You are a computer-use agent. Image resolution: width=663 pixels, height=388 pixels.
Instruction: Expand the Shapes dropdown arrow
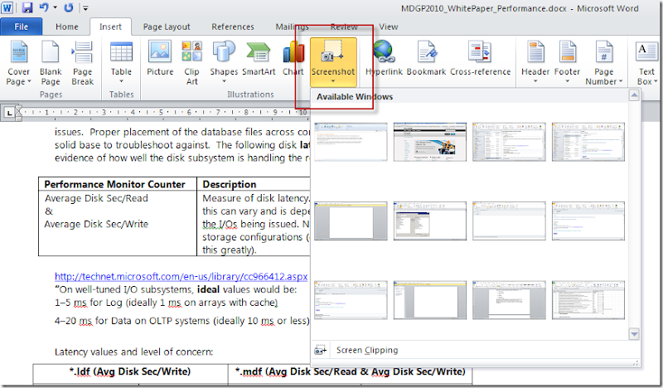(224, 81)
